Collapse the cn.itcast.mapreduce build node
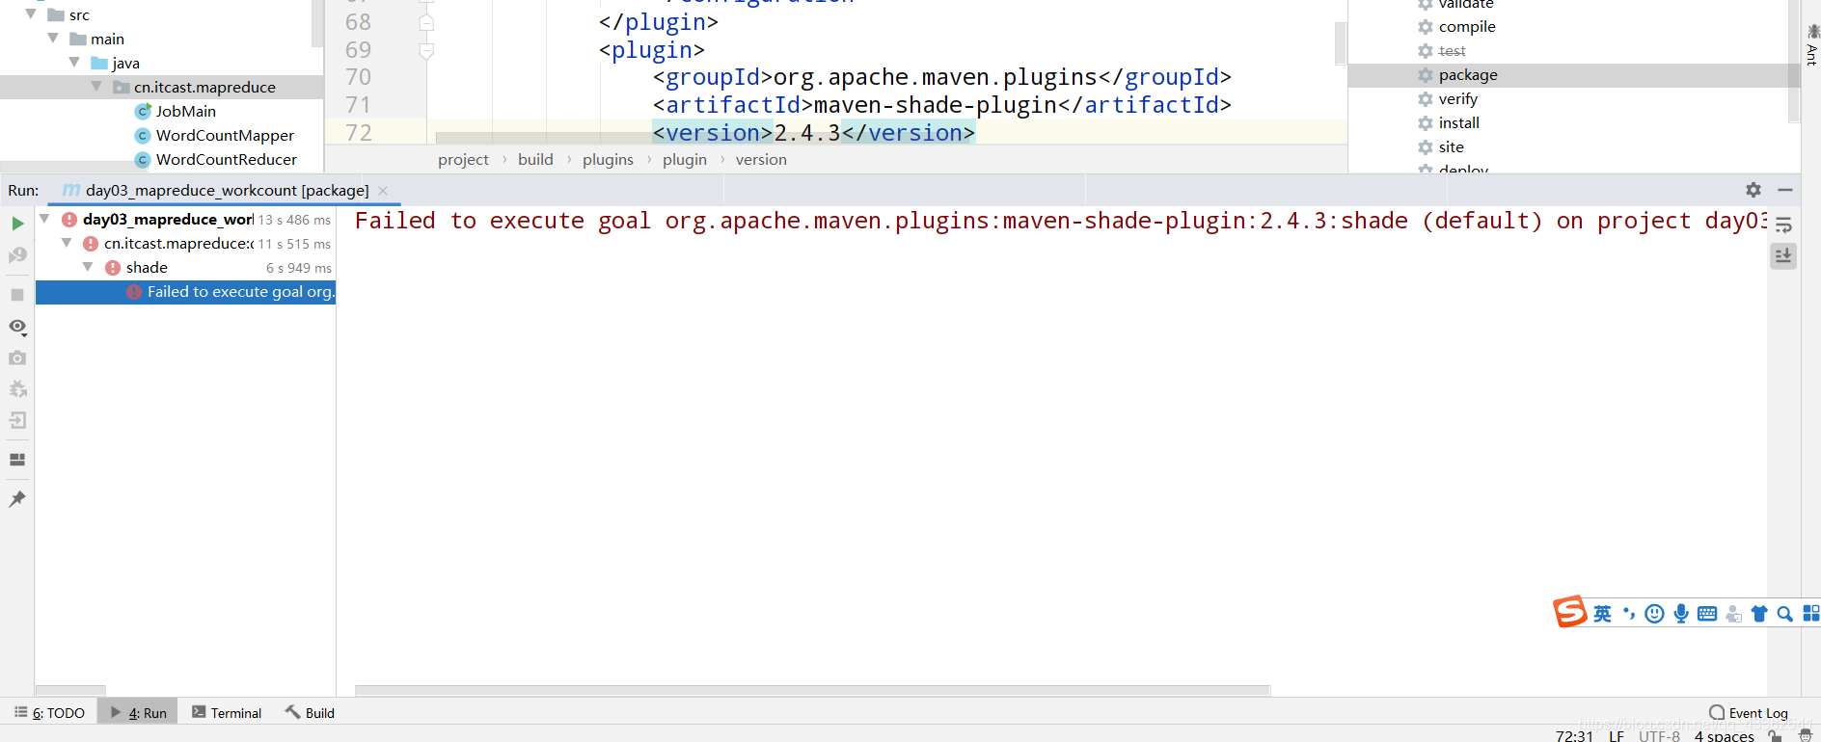 tap(67, 243)
